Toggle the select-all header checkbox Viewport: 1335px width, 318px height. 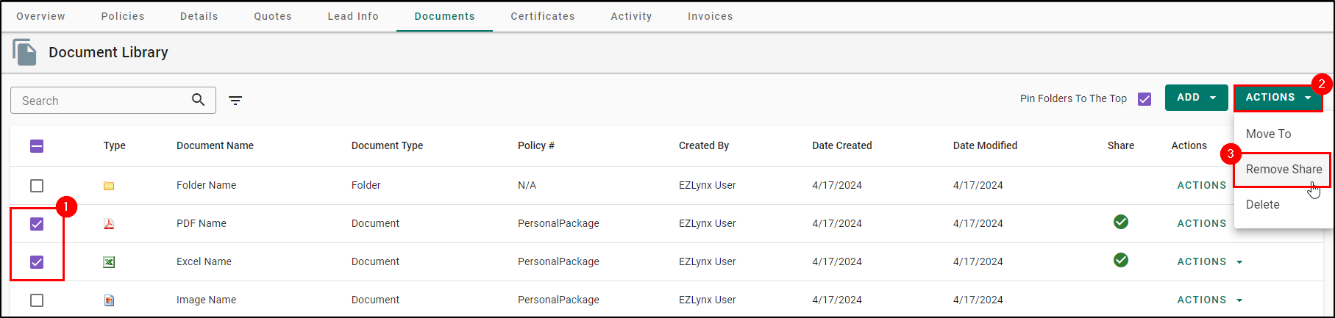tap(37, 146)
